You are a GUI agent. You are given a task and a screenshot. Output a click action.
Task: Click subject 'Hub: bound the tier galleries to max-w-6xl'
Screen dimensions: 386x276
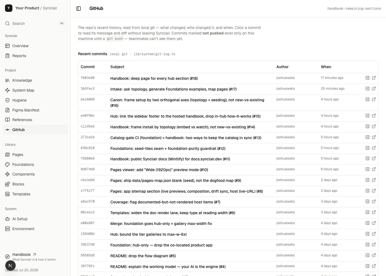[x=148, y=234]
